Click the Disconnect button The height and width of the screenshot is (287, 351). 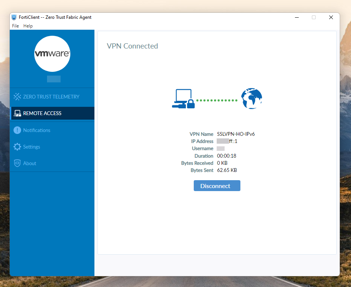click(217, 185)
